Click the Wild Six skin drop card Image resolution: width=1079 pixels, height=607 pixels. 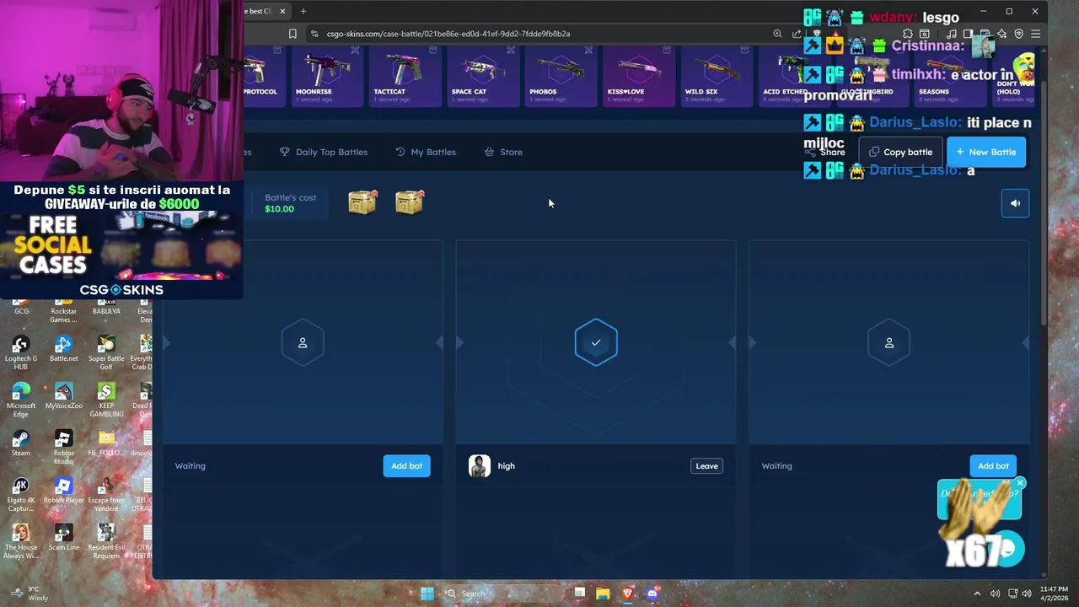[x=717, y=76]
